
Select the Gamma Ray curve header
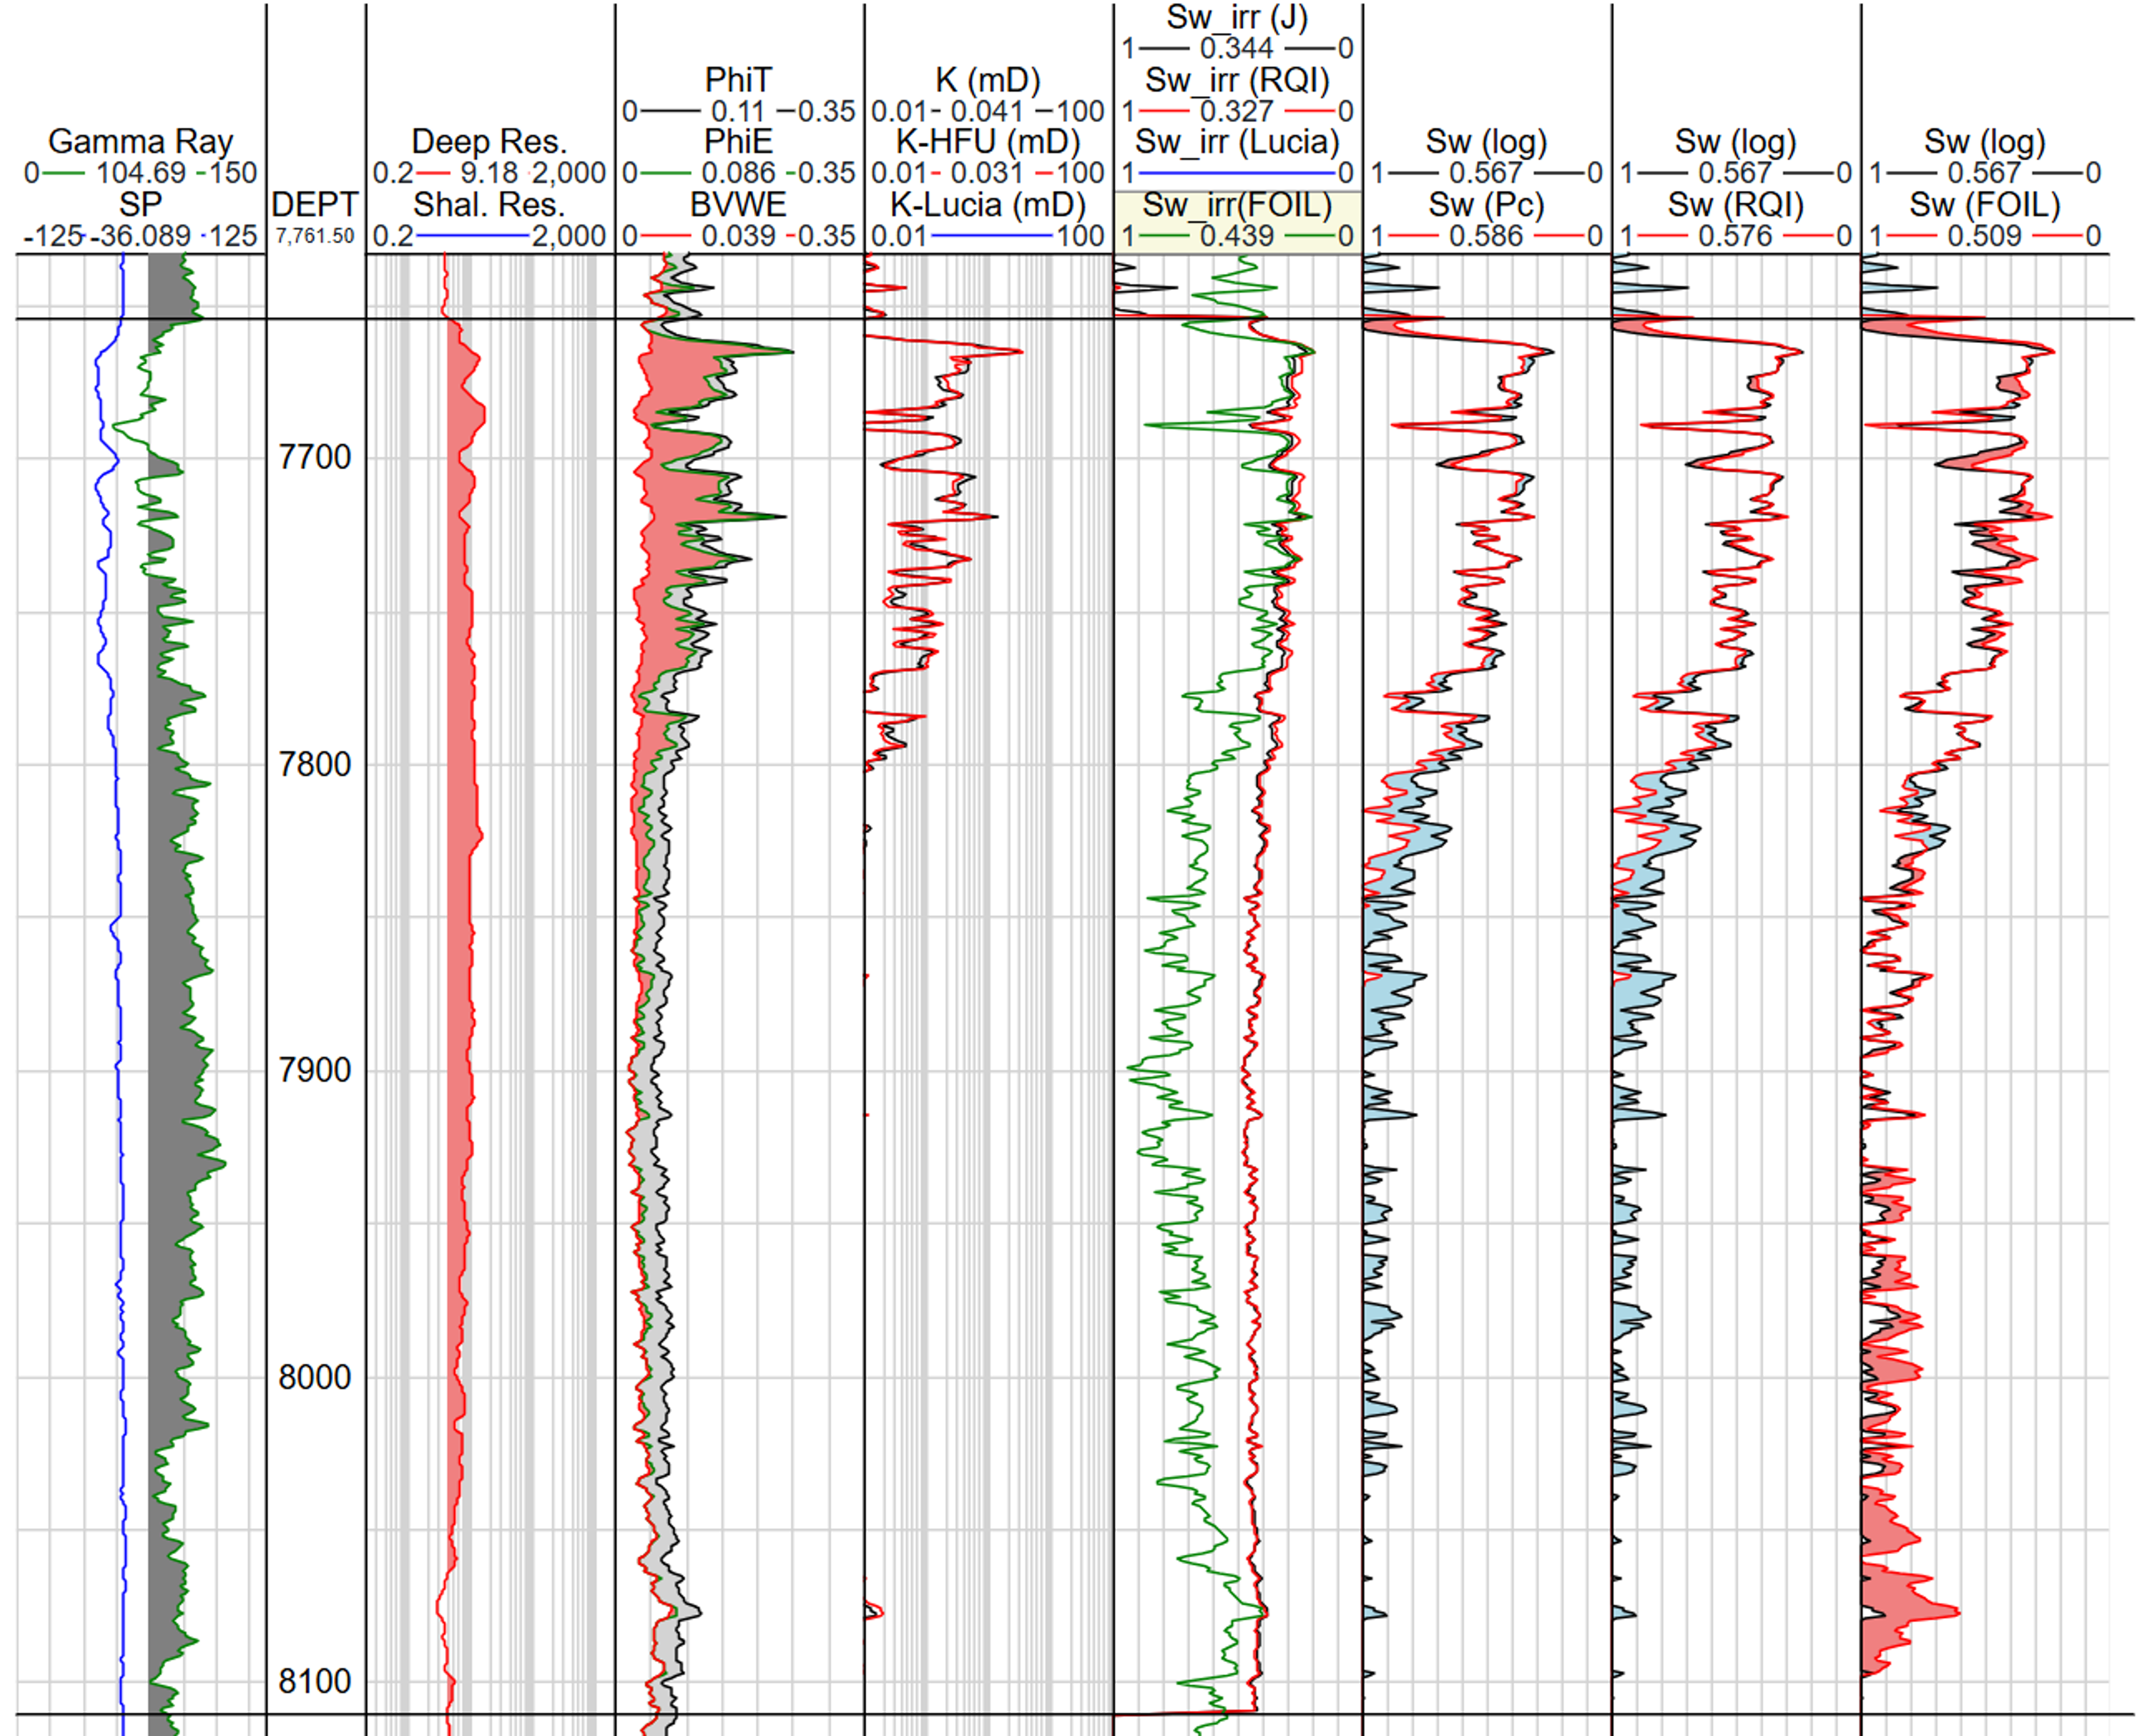pyautogui.click(x=140, y=142)
